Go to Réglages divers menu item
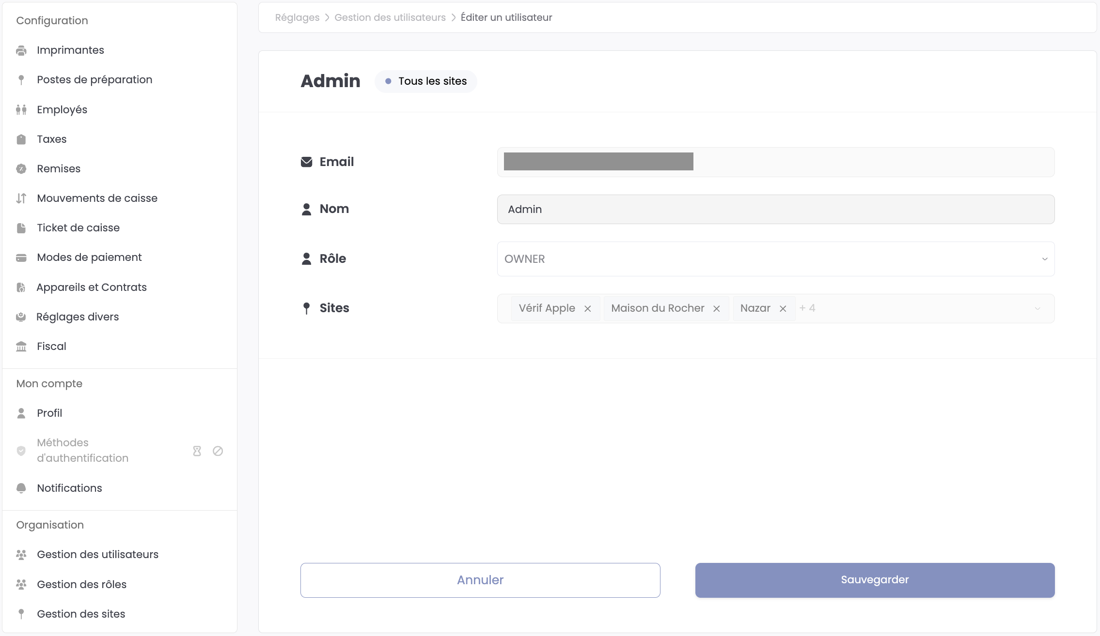The image size is (1100, 636). pyautogui.click(x=78, y=317)
